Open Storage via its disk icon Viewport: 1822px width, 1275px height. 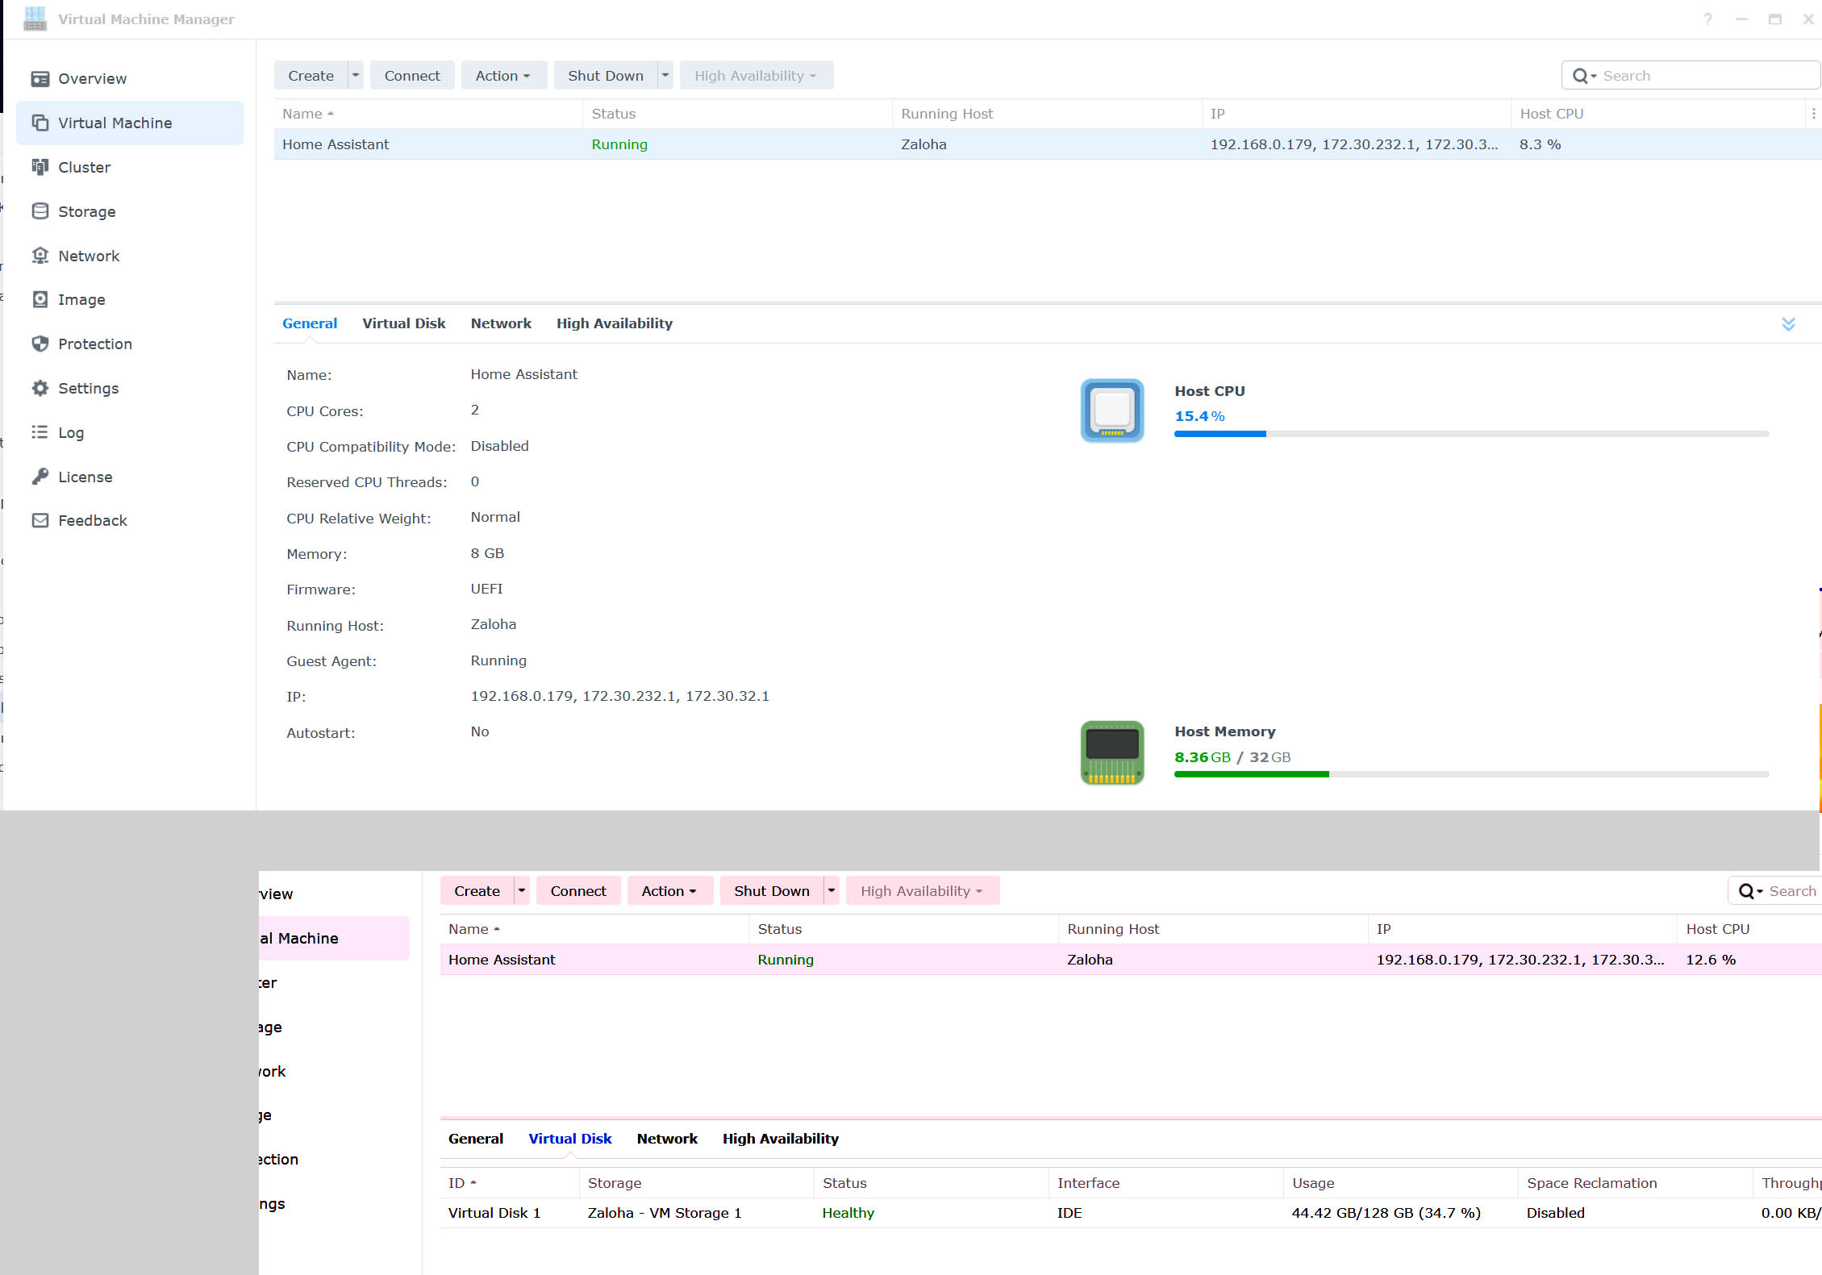pyautogui.click(x=40, y=211)
